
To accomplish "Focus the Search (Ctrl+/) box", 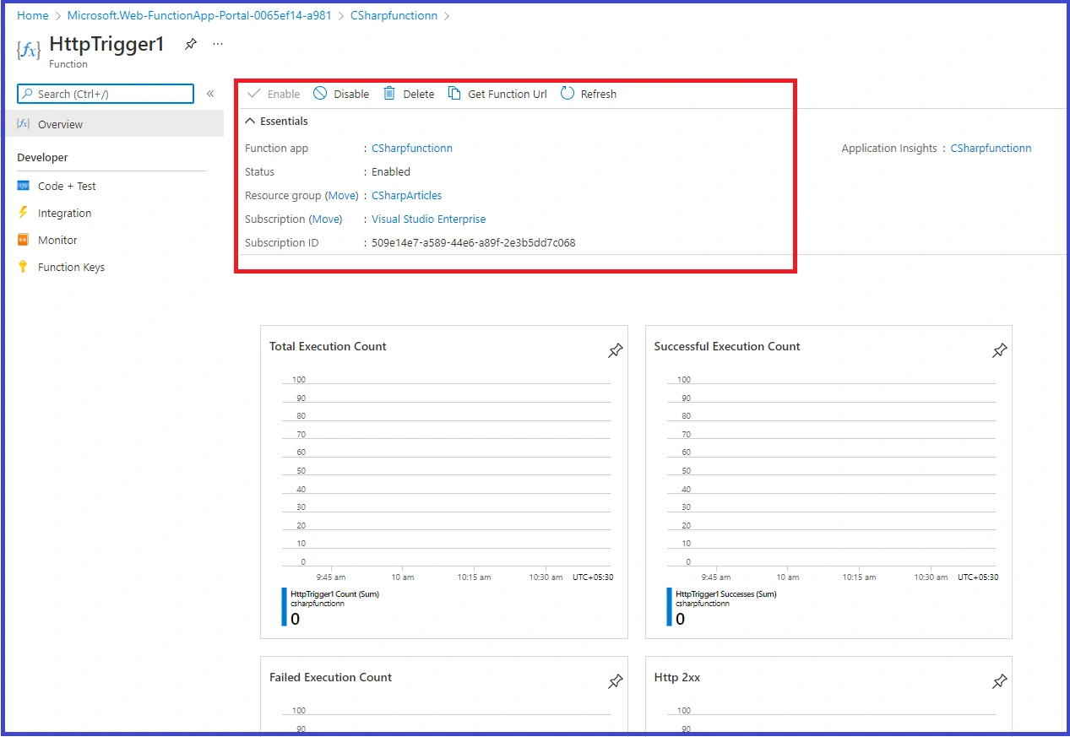I will 106,94.
